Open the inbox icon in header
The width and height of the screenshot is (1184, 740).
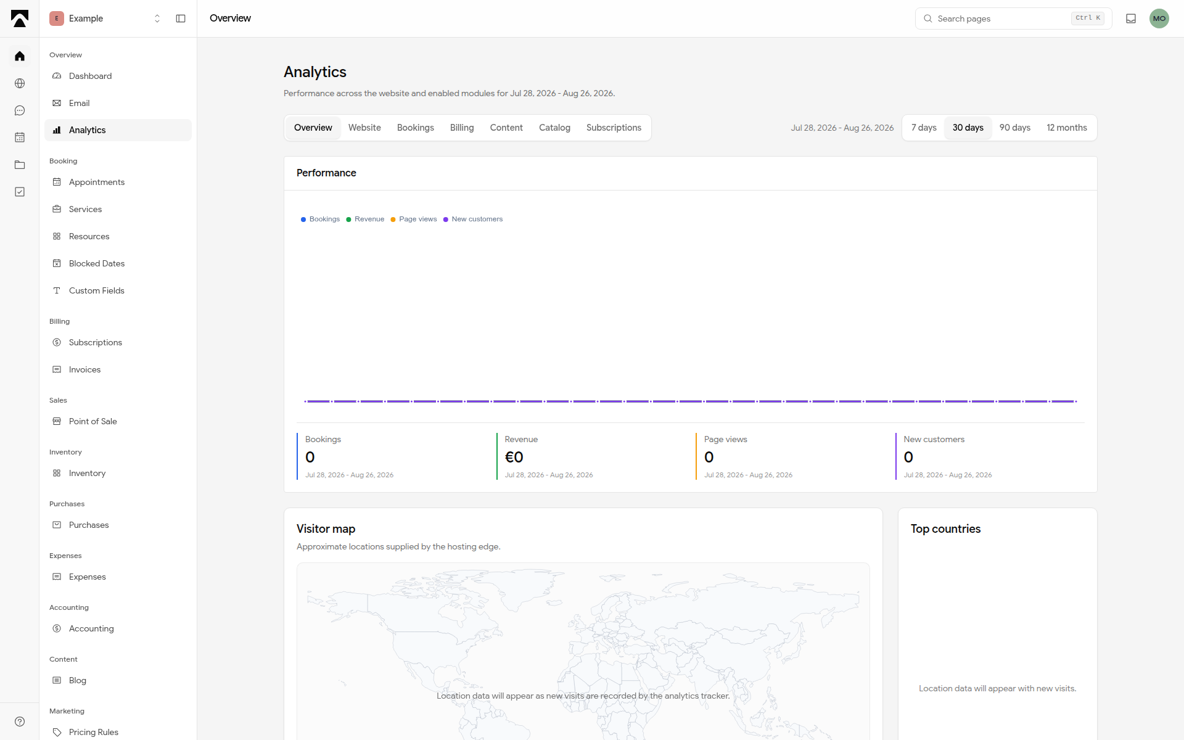tap(1131, 18)
